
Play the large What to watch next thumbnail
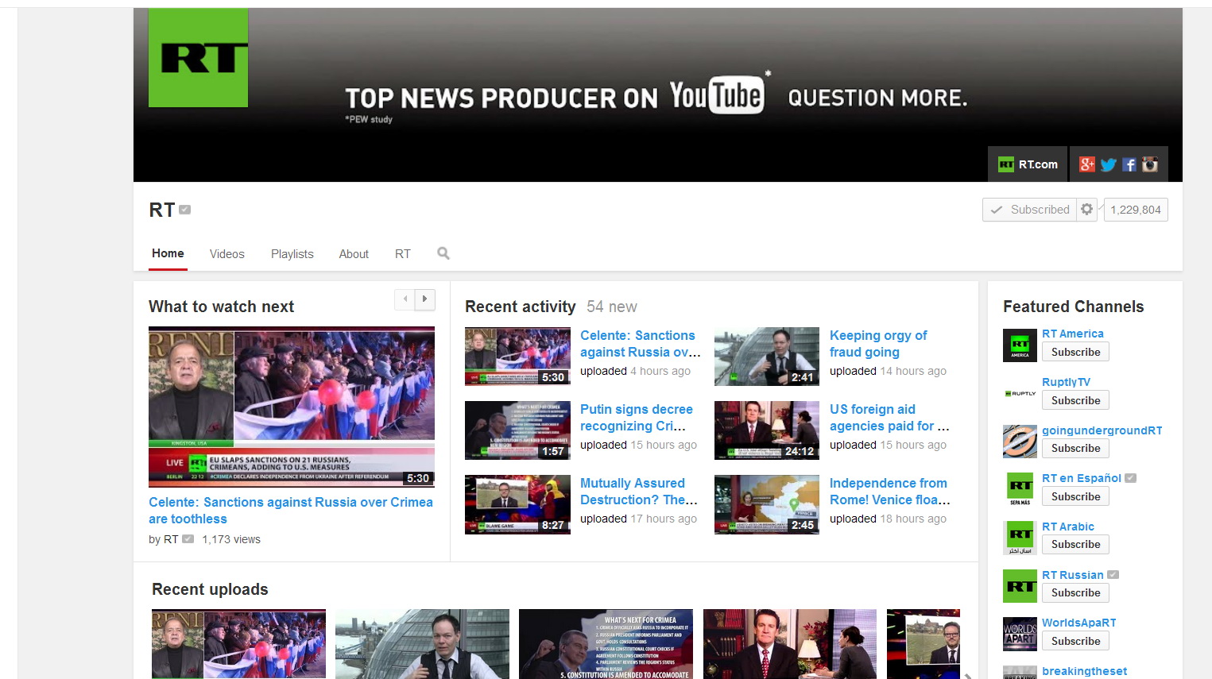292,407
